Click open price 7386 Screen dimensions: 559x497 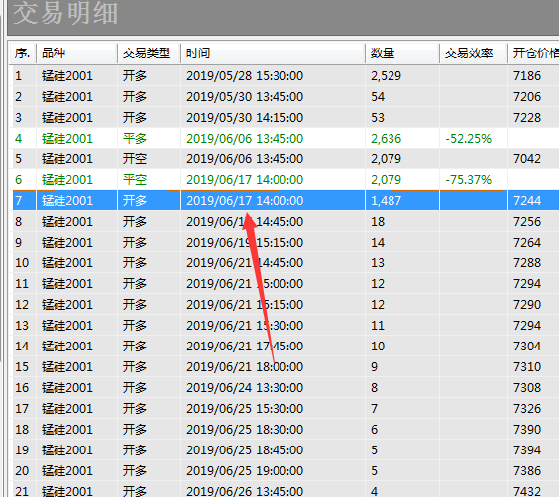(527, 470)
